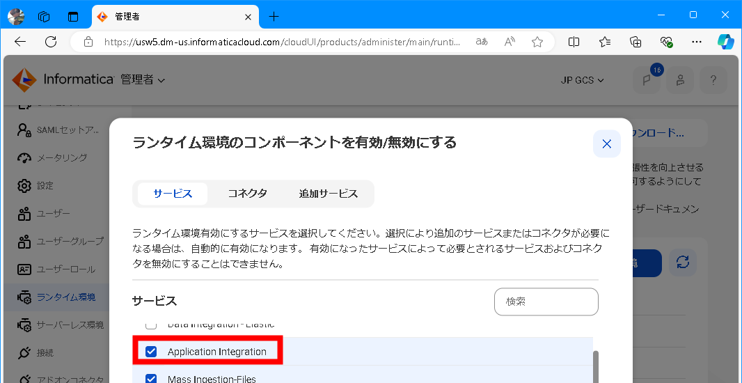Toggle split screen view
Image resolution: width=742 pixels, height=383 pixels.
coord(574,42)
